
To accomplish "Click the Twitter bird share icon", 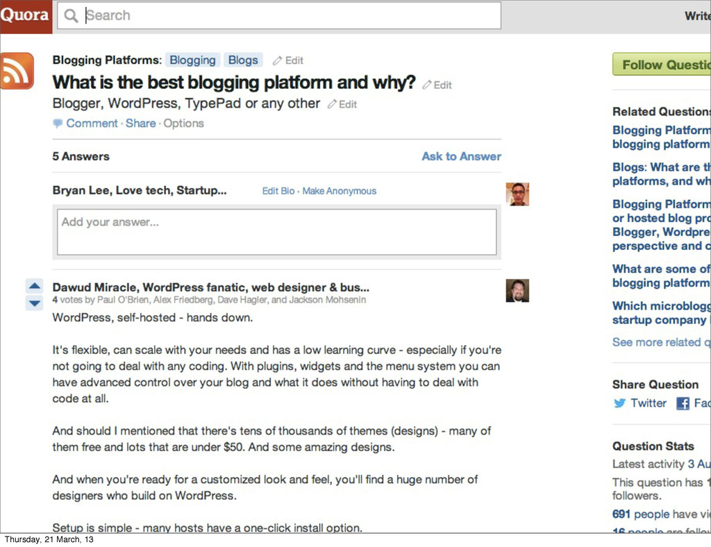I will pos(619,403).
